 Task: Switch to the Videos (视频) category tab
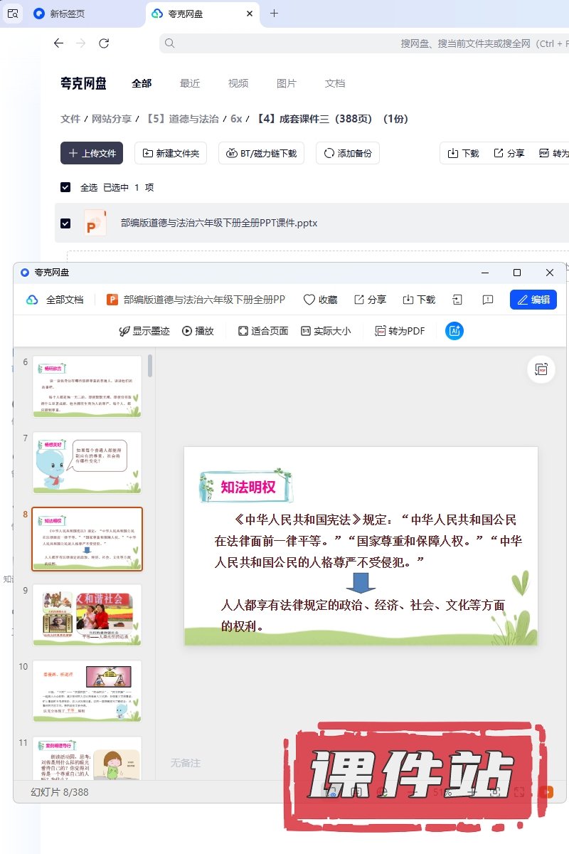tap(238, 83)
